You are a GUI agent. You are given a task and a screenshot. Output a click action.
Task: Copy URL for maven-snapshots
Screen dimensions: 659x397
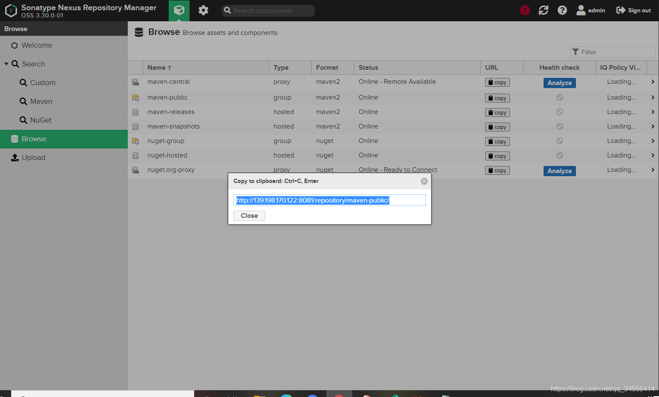[497, 127]
